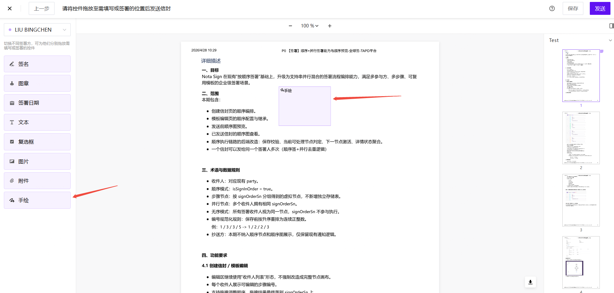Open the LIU BINGCHEN signer dropdown
The width and height of the screenshot is (614, 293).
37,30
